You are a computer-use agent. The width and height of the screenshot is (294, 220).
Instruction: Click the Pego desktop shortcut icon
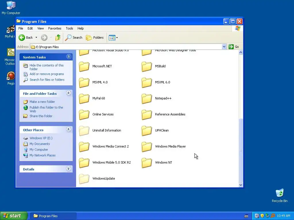tap(11, 76)
